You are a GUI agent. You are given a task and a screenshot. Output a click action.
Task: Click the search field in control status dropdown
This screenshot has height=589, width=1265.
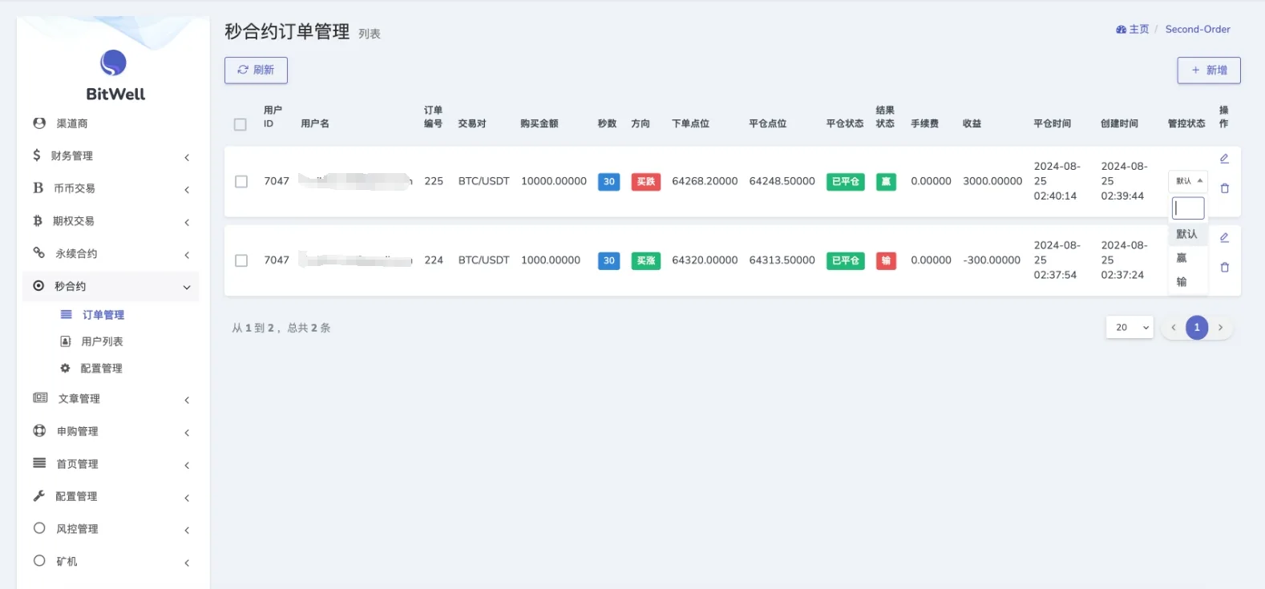click(x=1188, y=208)
